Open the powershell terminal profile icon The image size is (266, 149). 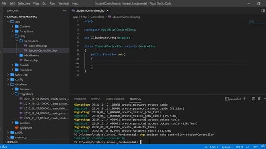(227, 99)
